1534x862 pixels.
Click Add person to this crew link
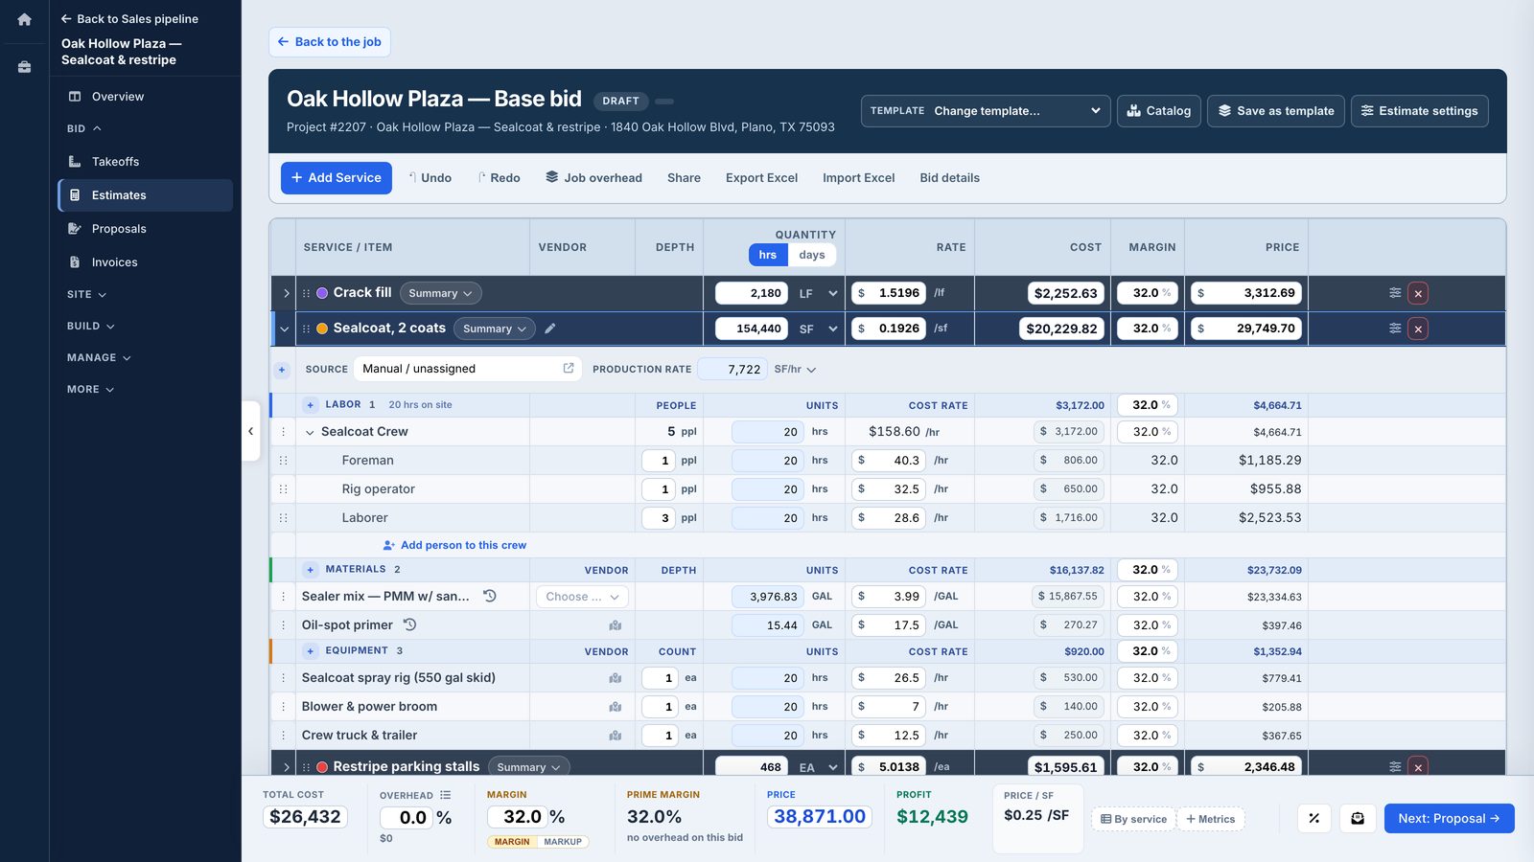coord(454,545)
